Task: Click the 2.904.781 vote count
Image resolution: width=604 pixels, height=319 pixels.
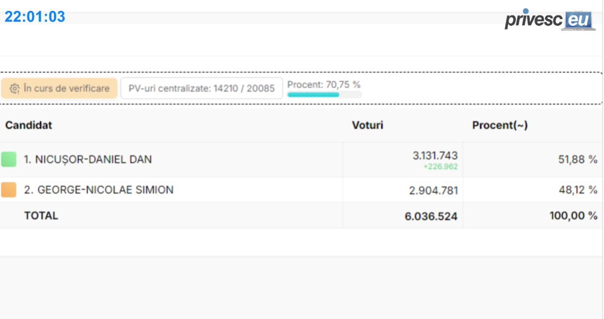Action: [433, 191]
